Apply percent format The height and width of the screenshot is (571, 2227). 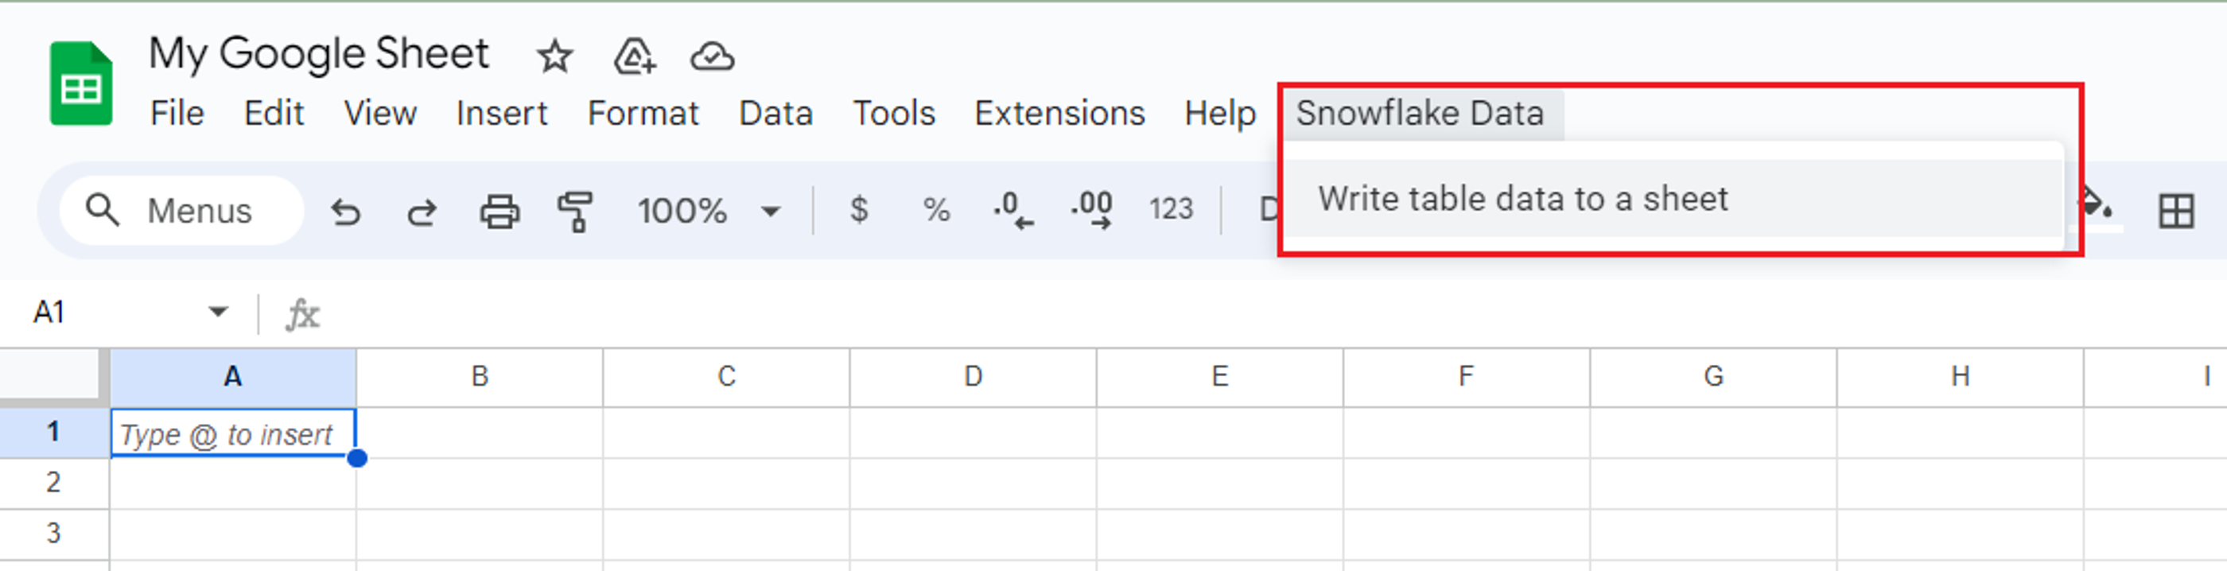tap(935, 210)
